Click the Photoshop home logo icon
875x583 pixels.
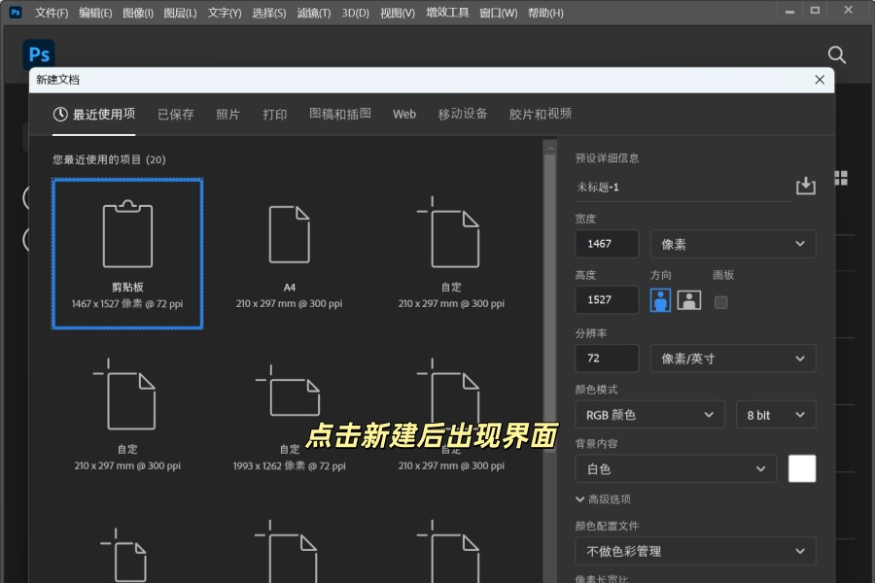tap(39, 54)
